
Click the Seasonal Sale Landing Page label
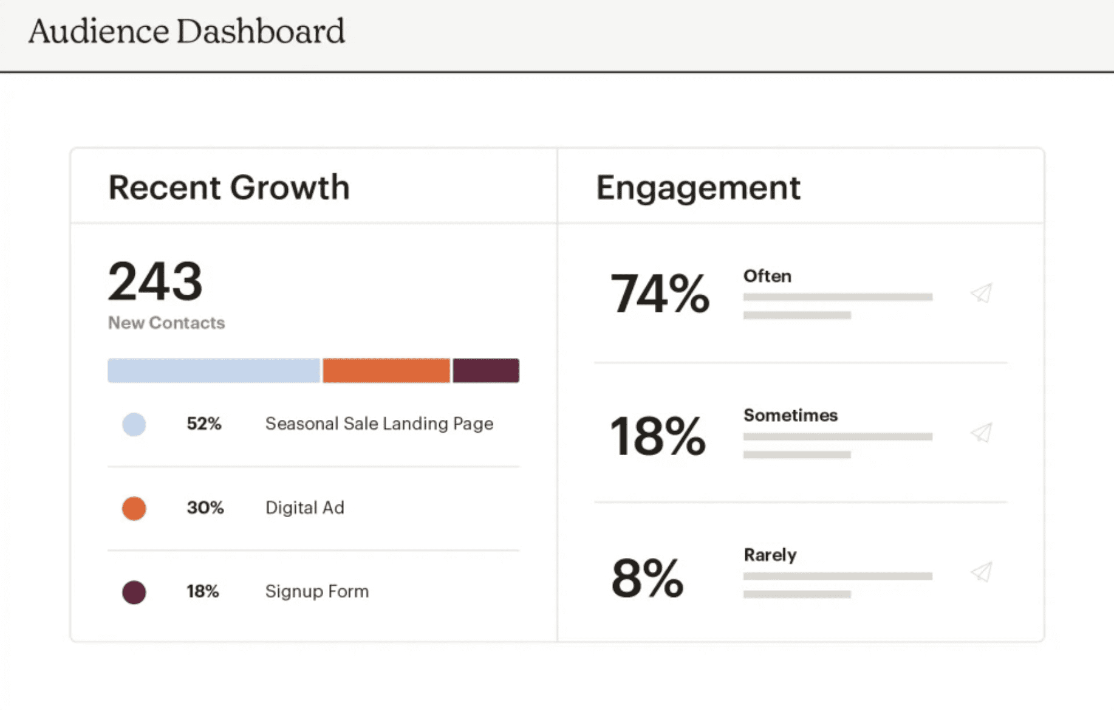coord(379,424)
